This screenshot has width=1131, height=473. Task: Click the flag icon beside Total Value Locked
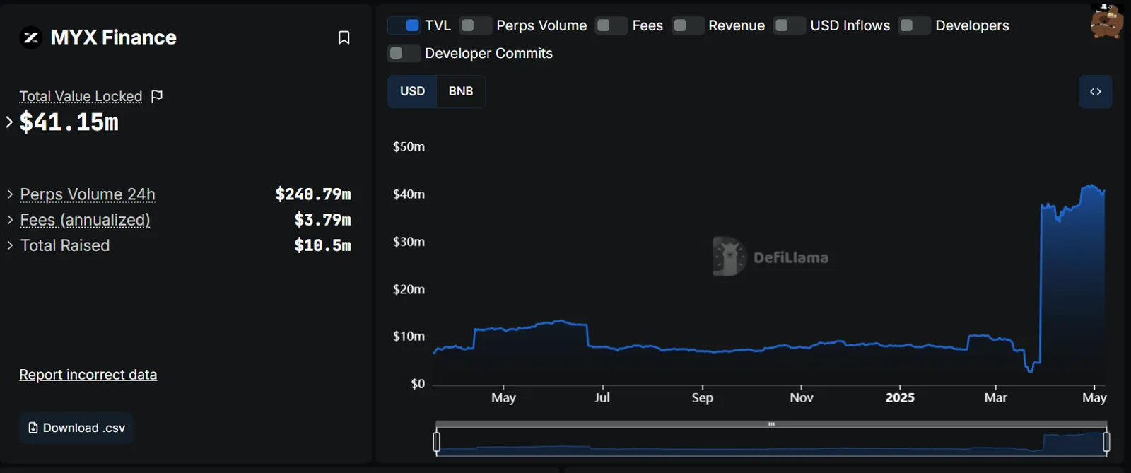tap(157, 95)
